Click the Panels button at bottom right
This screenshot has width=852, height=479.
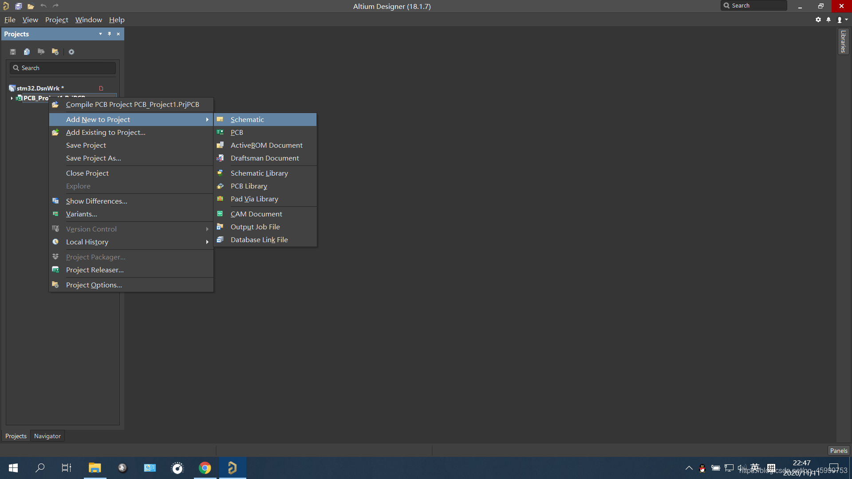pos(838,451)
